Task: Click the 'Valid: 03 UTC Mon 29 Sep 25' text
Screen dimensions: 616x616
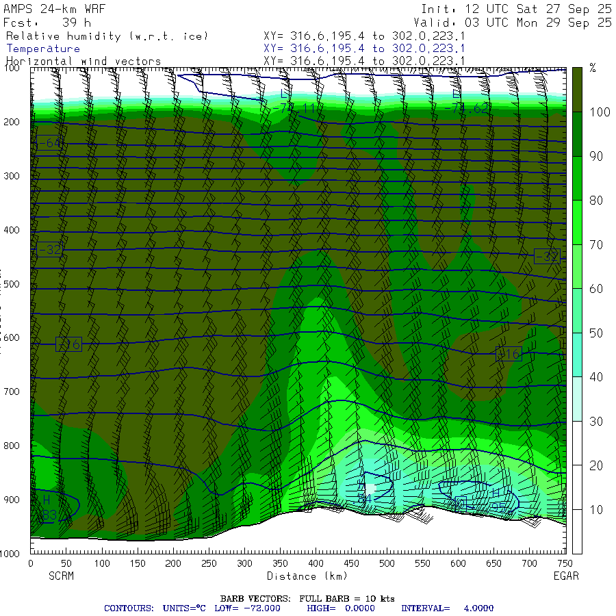Action: click(517, 23)
